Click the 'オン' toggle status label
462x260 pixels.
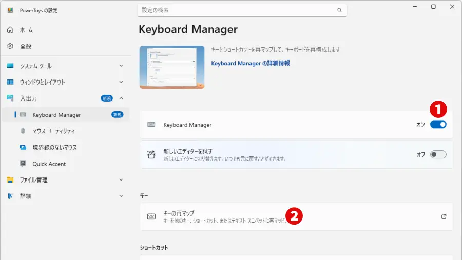pyautogui.click(x=420, y=125)
